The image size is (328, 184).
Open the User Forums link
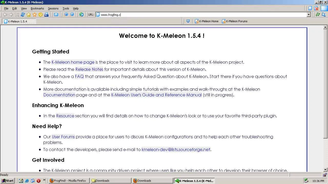coord(63,137)
